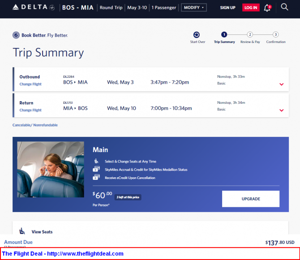Click the LOG IN button
Viewport: 300px width, 260px height.
coord(251,8)
